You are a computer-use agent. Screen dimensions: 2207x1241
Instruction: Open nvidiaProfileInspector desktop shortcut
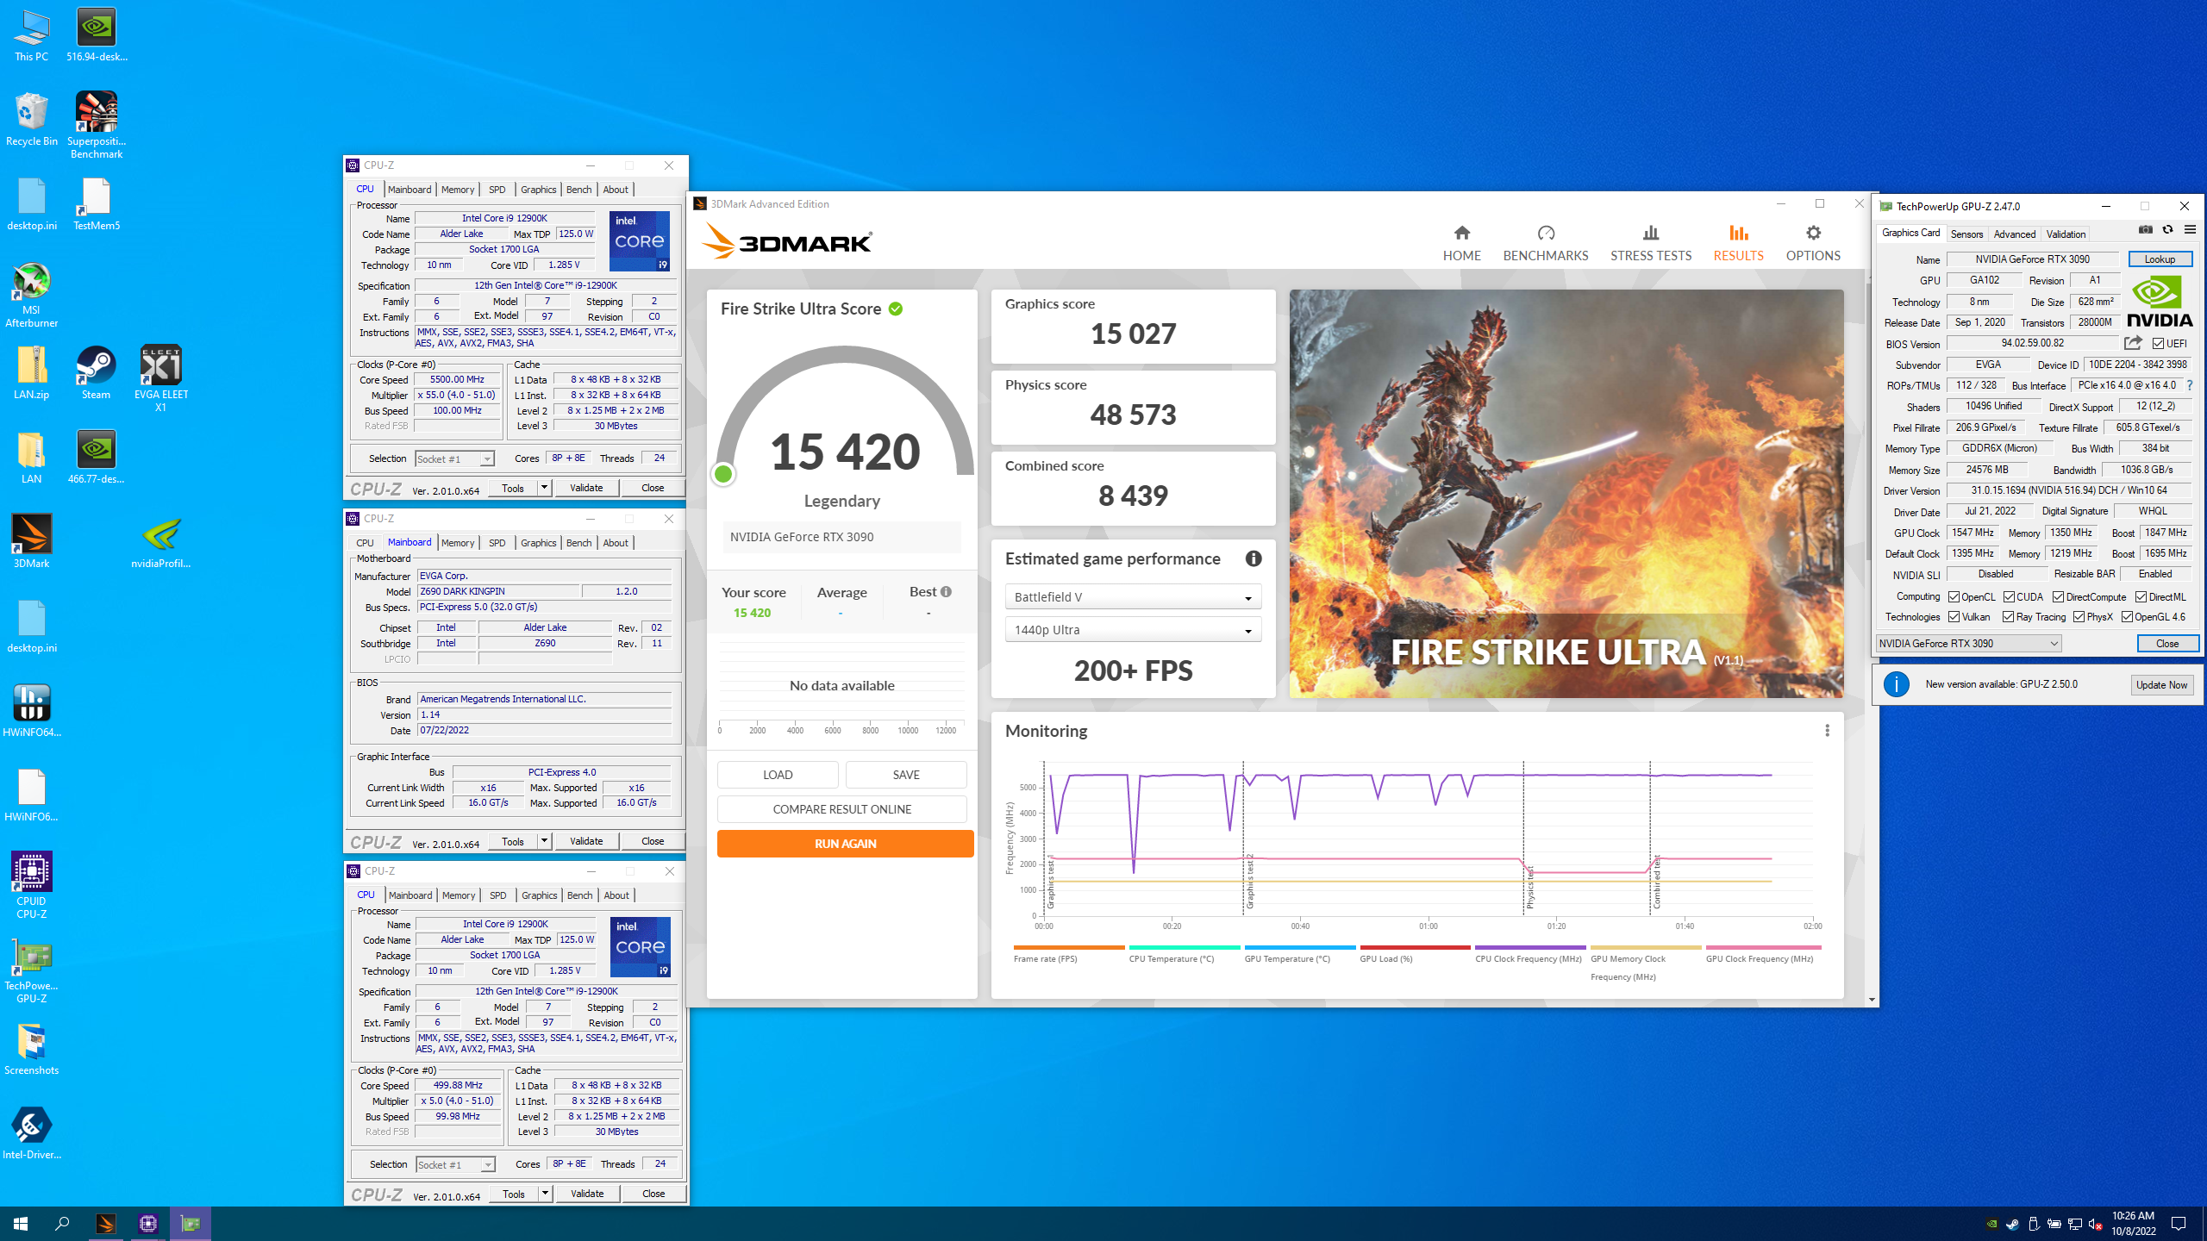point(160,541)
